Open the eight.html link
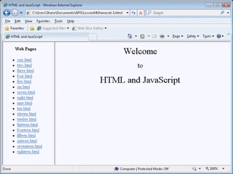This screenshot has height=174, width=233. click(25, 98)
